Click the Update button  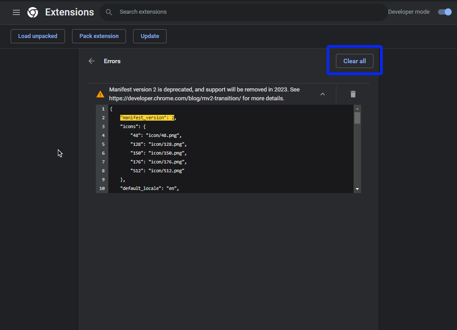click(150, 36)
